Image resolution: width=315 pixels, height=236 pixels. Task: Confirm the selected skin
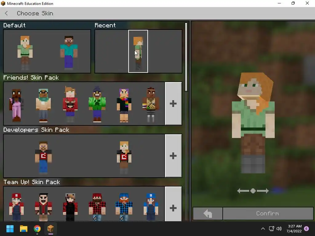pyautogui.click(x=268, y=214)
